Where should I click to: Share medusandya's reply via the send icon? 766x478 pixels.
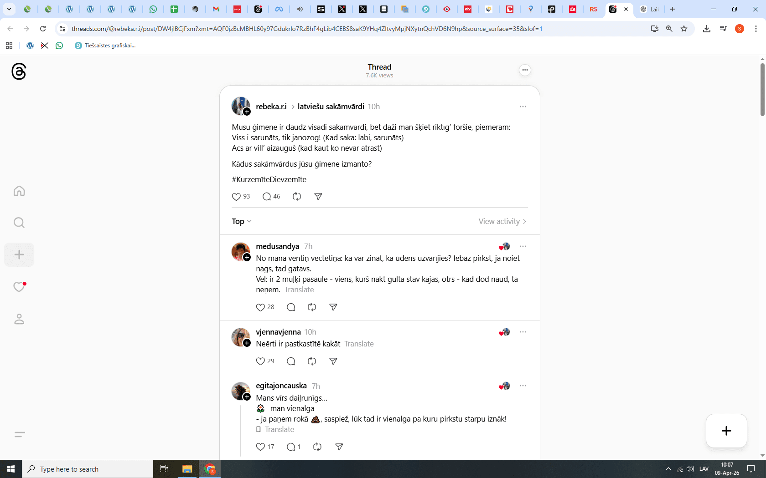click(333, 307)
